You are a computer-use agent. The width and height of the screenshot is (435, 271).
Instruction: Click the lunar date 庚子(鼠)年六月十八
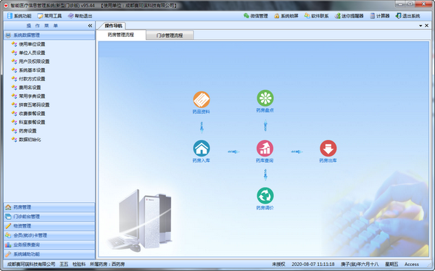pos(360,264)
